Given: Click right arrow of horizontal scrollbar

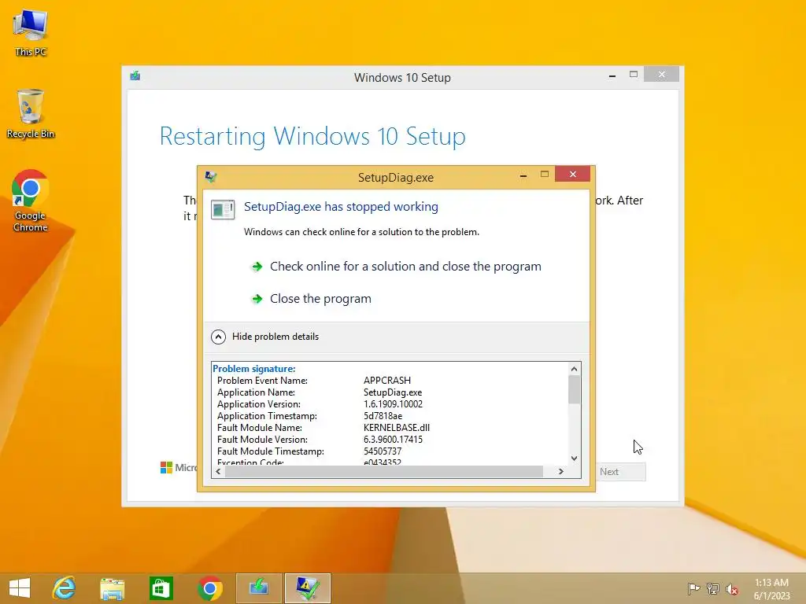Looking at the screenshot, I should [560, 472].
